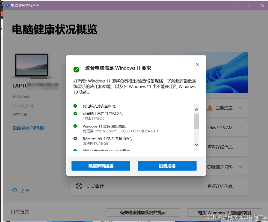268x222 pixels.
Task: Click the warning triangle icon beside 需要注意
Action: [x=210, y=108]
